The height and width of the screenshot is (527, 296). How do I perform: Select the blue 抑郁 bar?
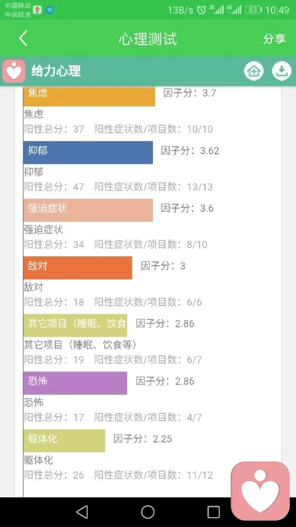pyautogui.click(x=88, y=153)
